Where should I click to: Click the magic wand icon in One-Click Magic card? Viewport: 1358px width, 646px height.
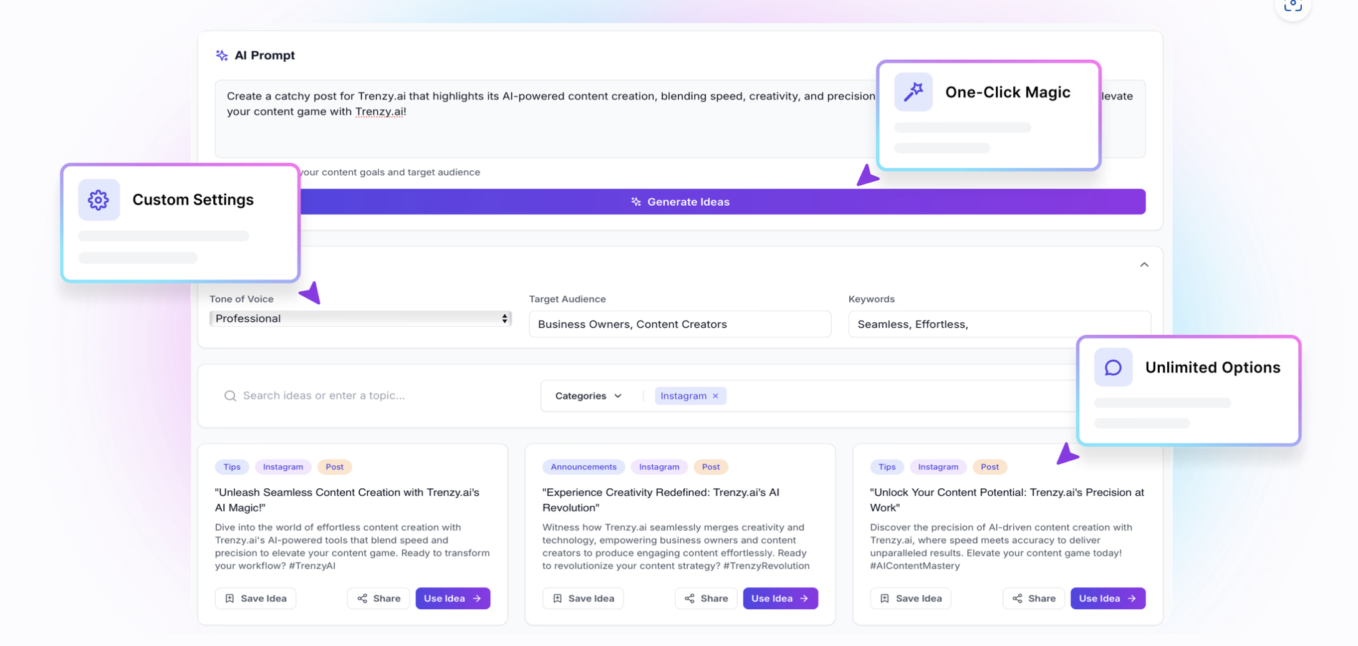click(913, 92)
